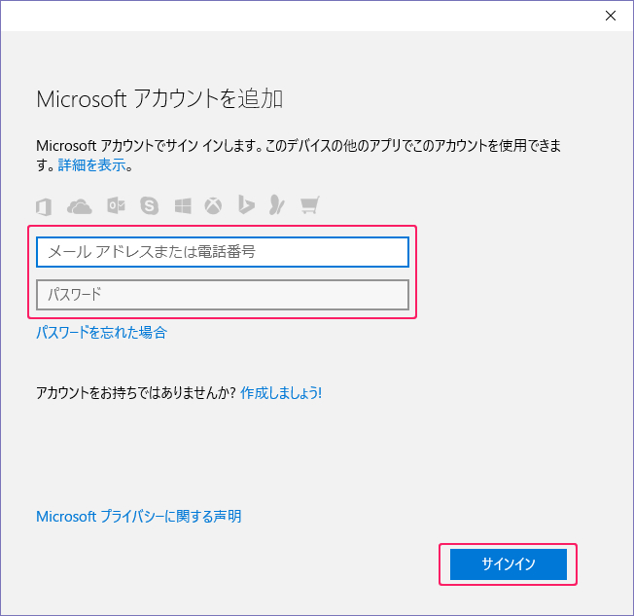Click the サインイン button
Screen dimensions: 634x616
pyautogui.click(x=509, y=564)
